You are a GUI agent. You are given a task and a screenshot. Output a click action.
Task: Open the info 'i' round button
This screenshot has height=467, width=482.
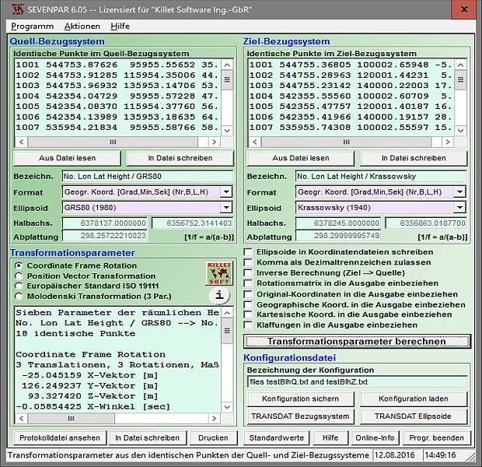click(x=219, y=296)
